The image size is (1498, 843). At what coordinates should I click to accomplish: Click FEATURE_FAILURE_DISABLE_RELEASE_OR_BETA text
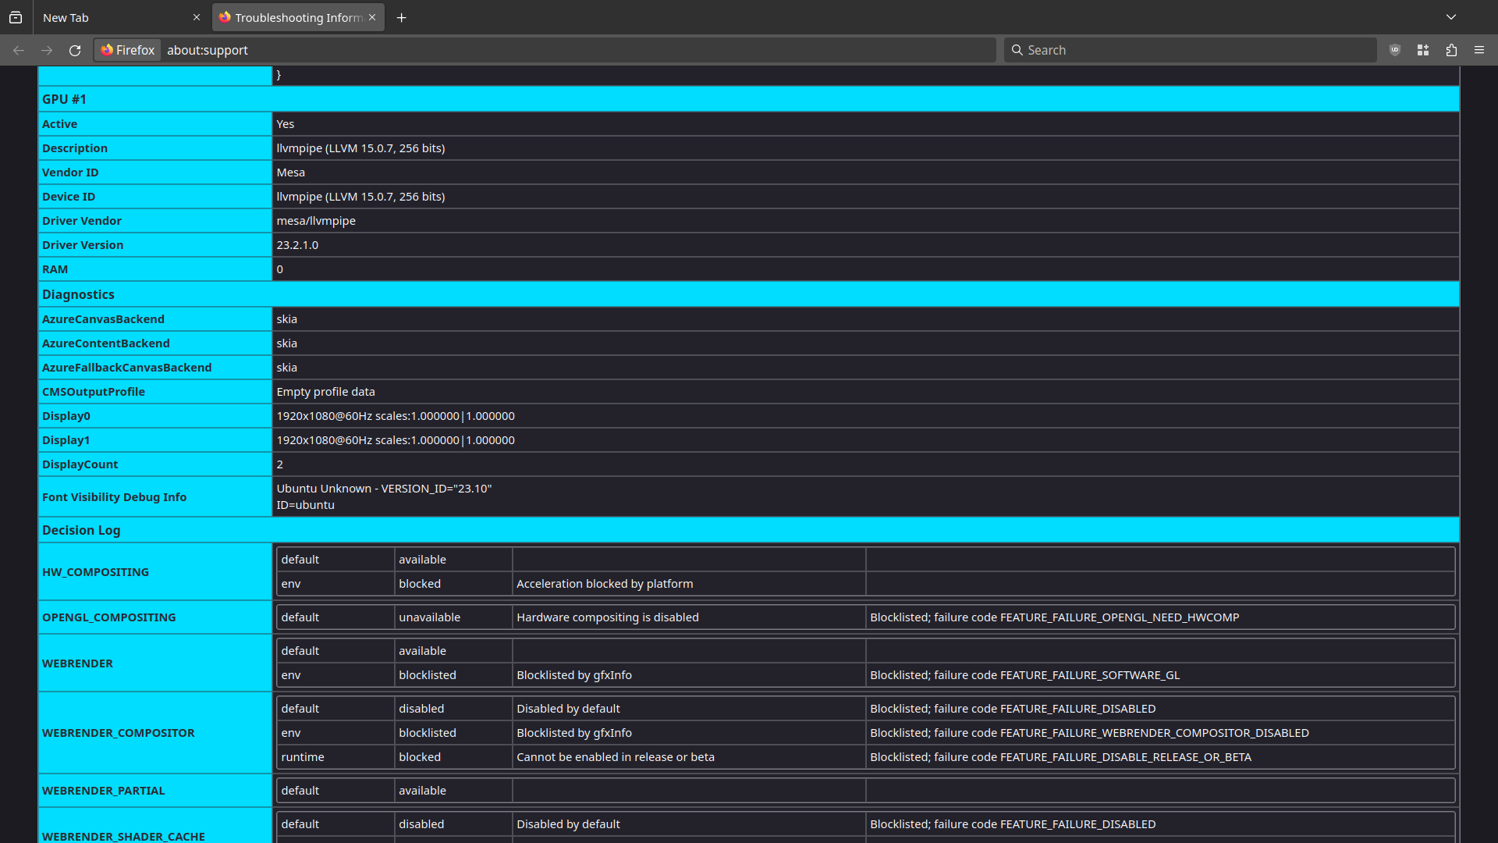1126,757
